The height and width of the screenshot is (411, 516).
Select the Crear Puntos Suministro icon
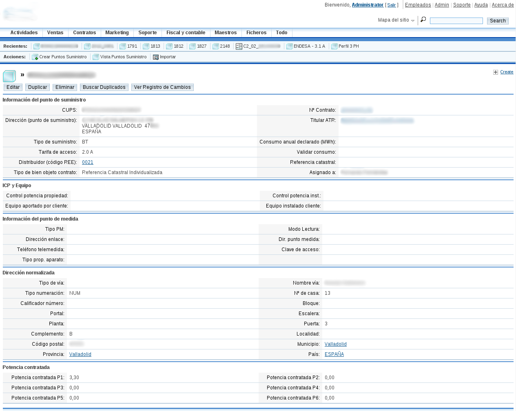click(x=35, y=57)
